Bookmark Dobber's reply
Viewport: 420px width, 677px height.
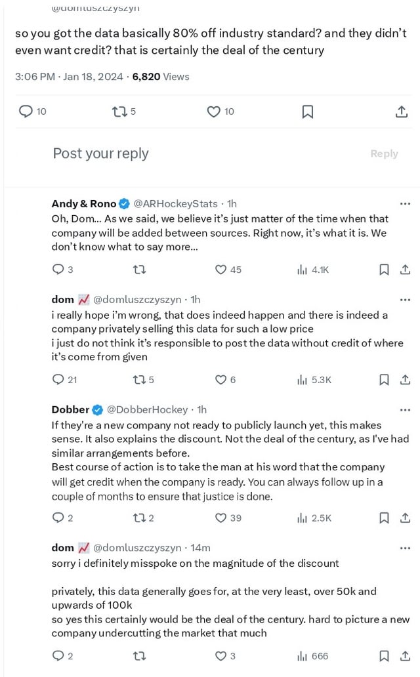click(385, 518)
